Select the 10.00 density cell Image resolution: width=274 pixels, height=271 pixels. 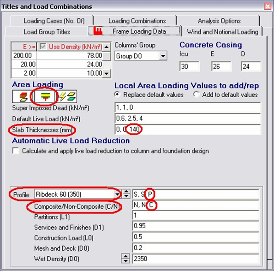(70, 73)
